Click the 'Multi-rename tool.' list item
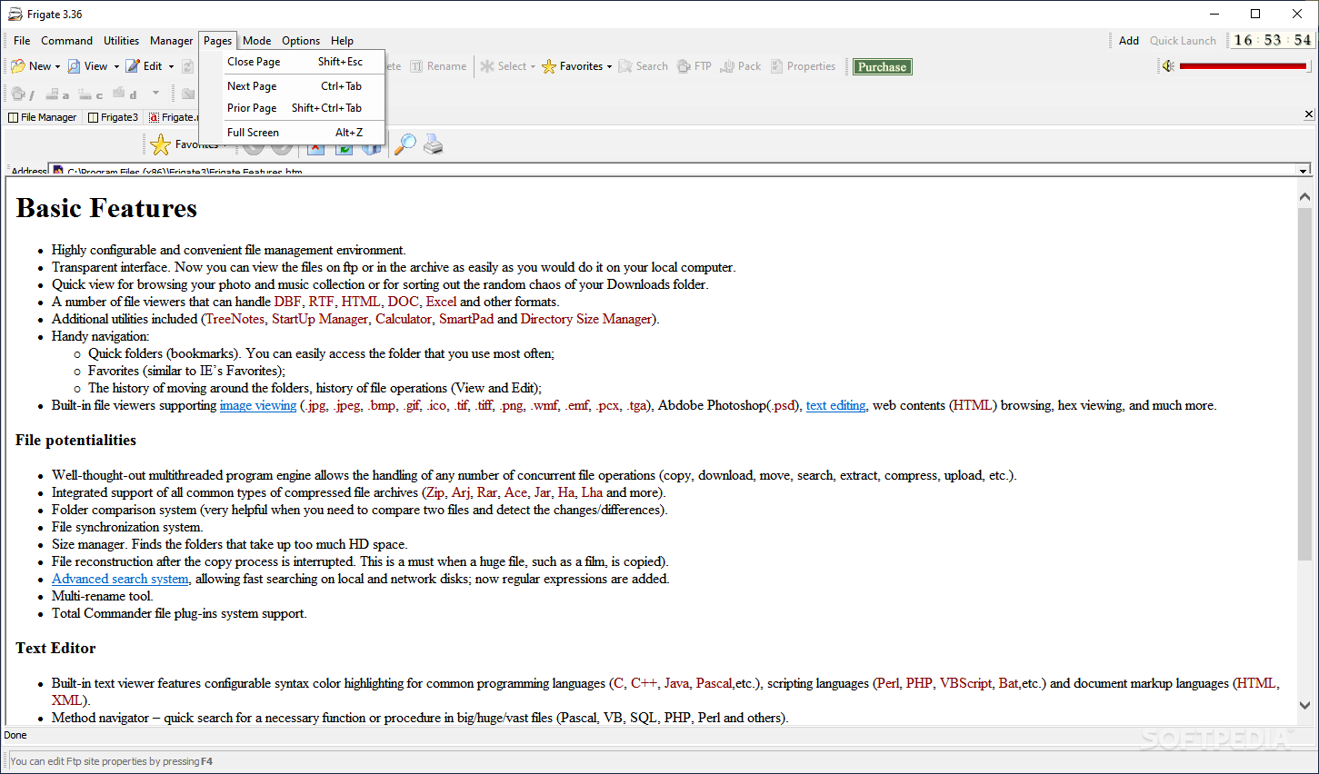The image size is (1319, 774). pos(102,596)
